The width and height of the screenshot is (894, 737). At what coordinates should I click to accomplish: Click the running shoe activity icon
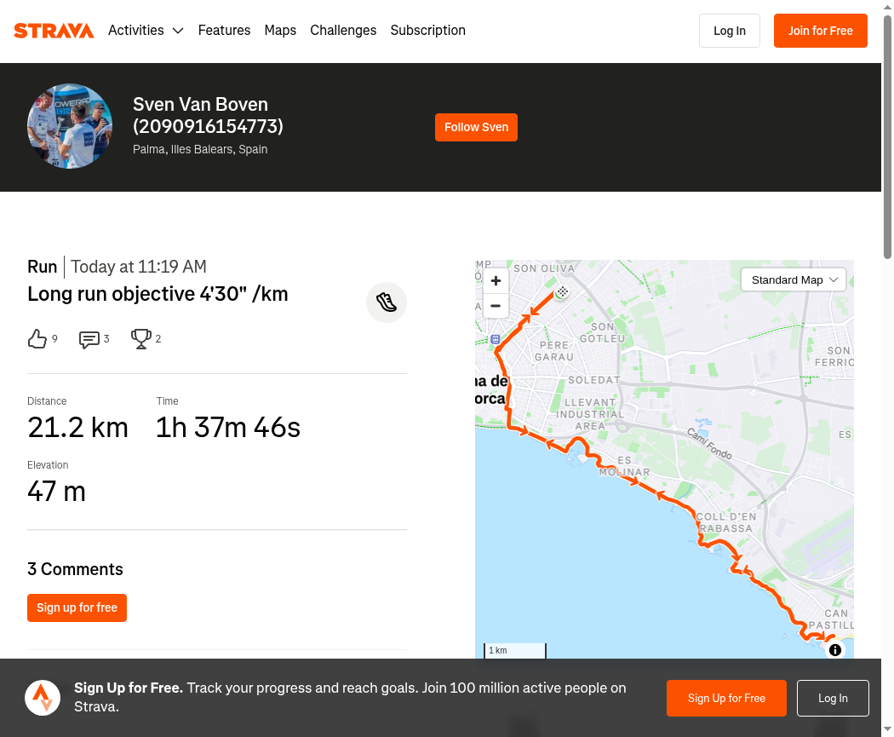coord(387,302)
